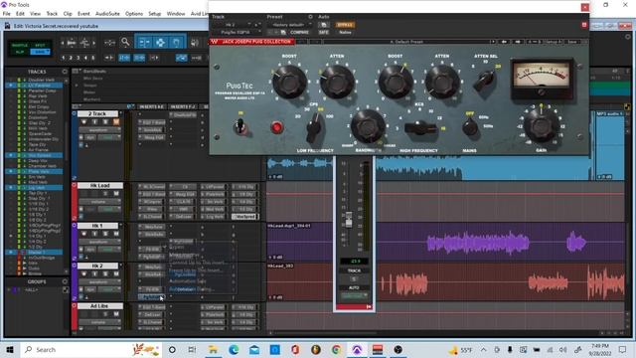The image size is (636, 358).
Task: Recall zoom preset 1
Action: coord(64,58)
